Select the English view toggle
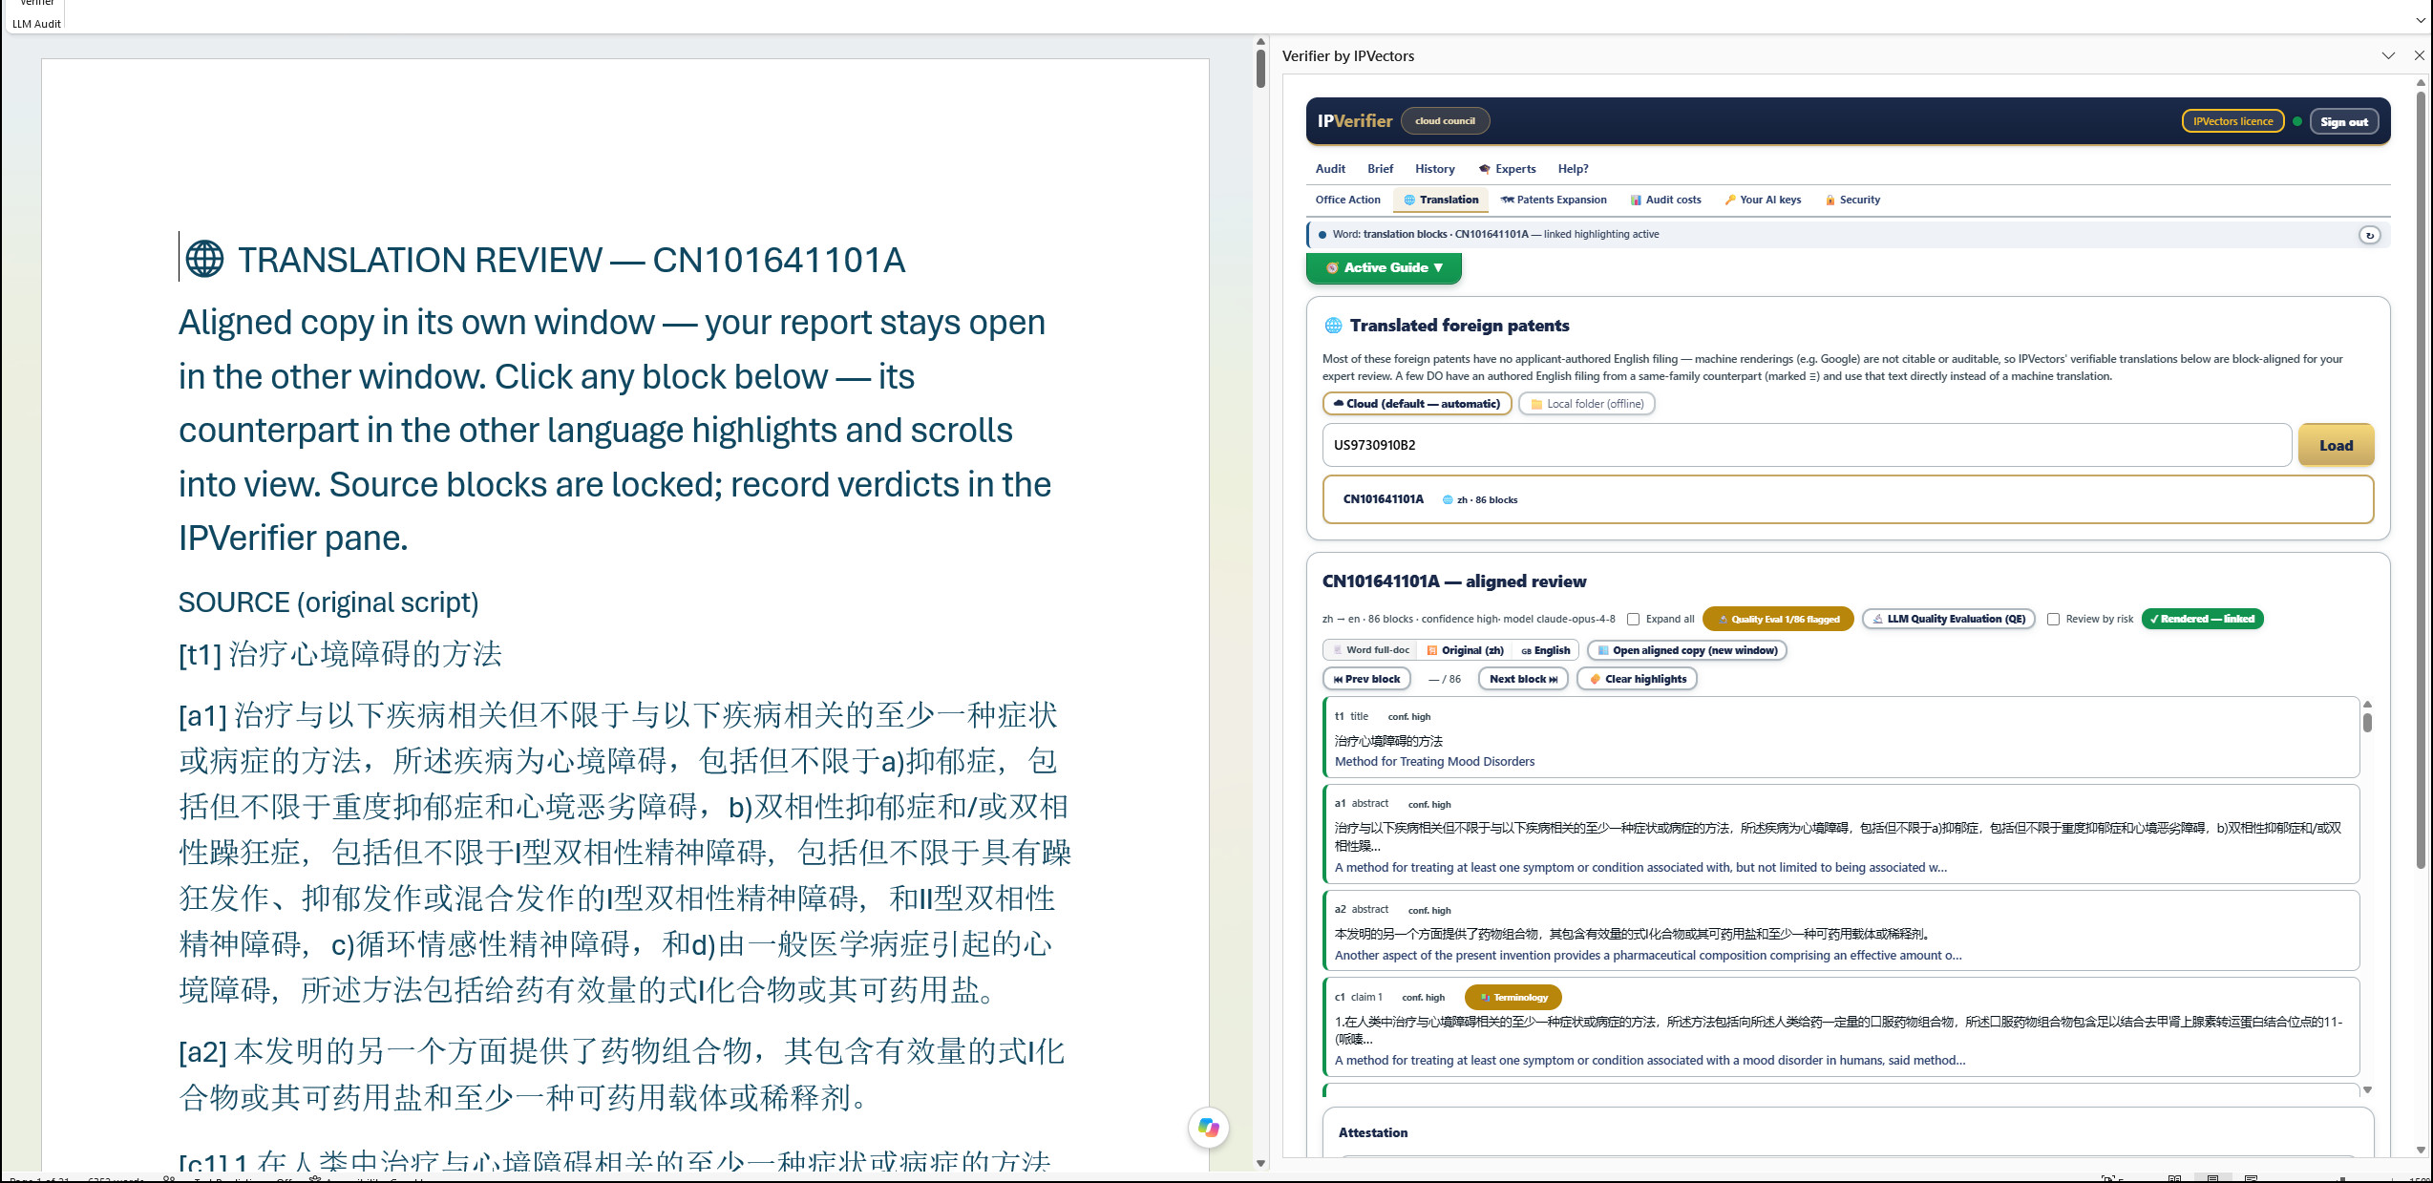2433x1183 pixels. [x=1545, y=650]
